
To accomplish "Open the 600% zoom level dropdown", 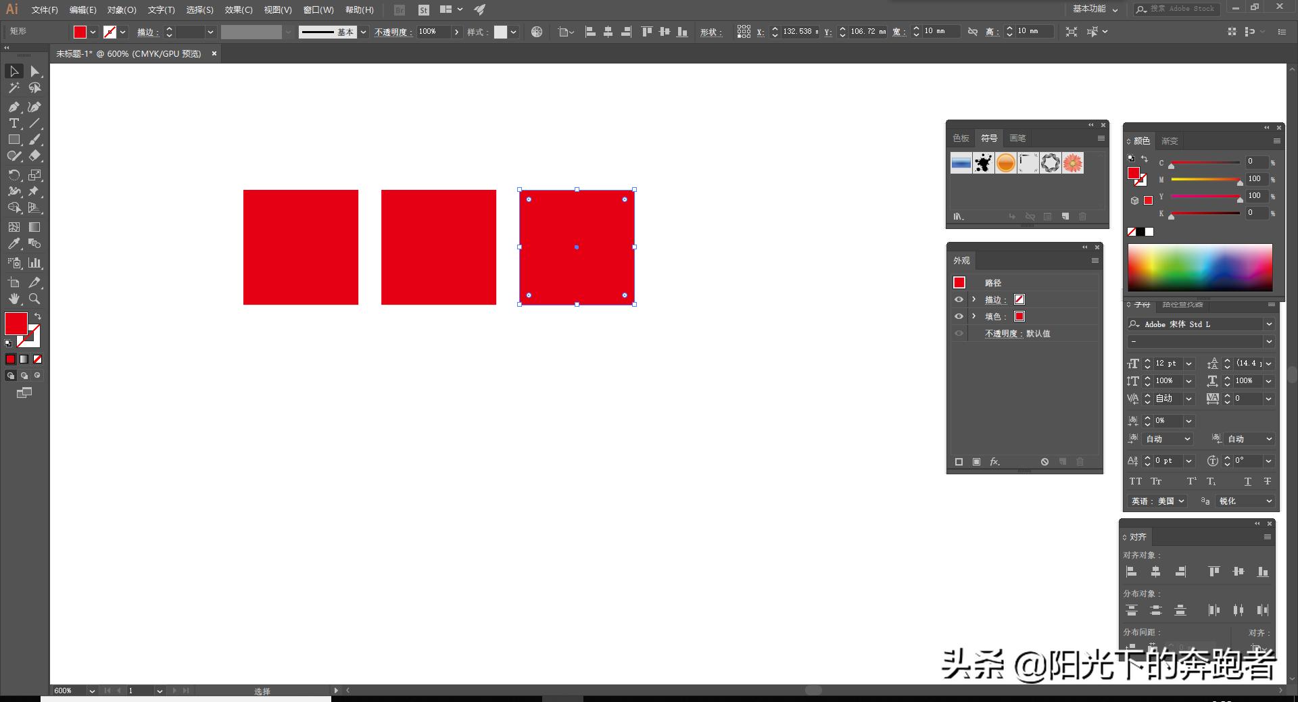I will point(91,691).
